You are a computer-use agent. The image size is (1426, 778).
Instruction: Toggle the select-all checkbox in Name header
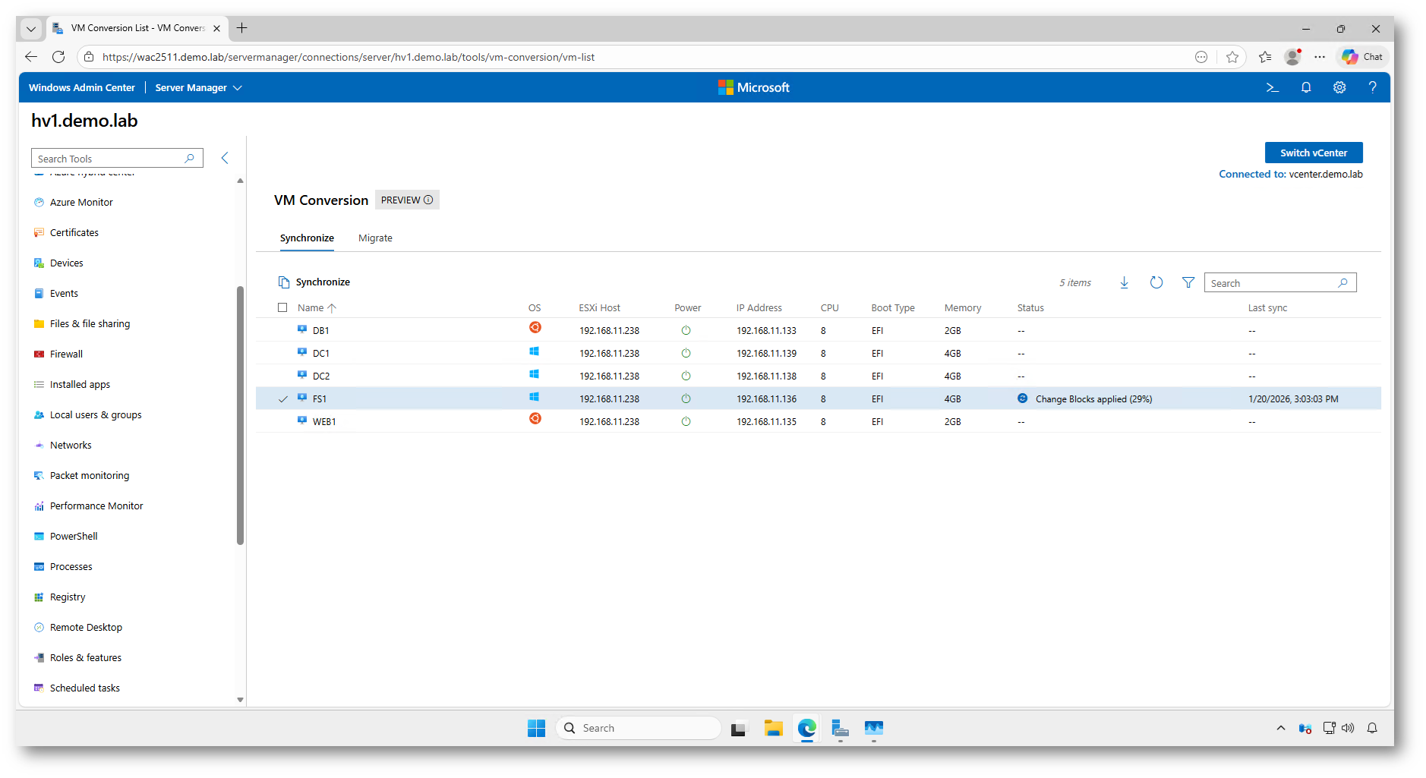282,308
